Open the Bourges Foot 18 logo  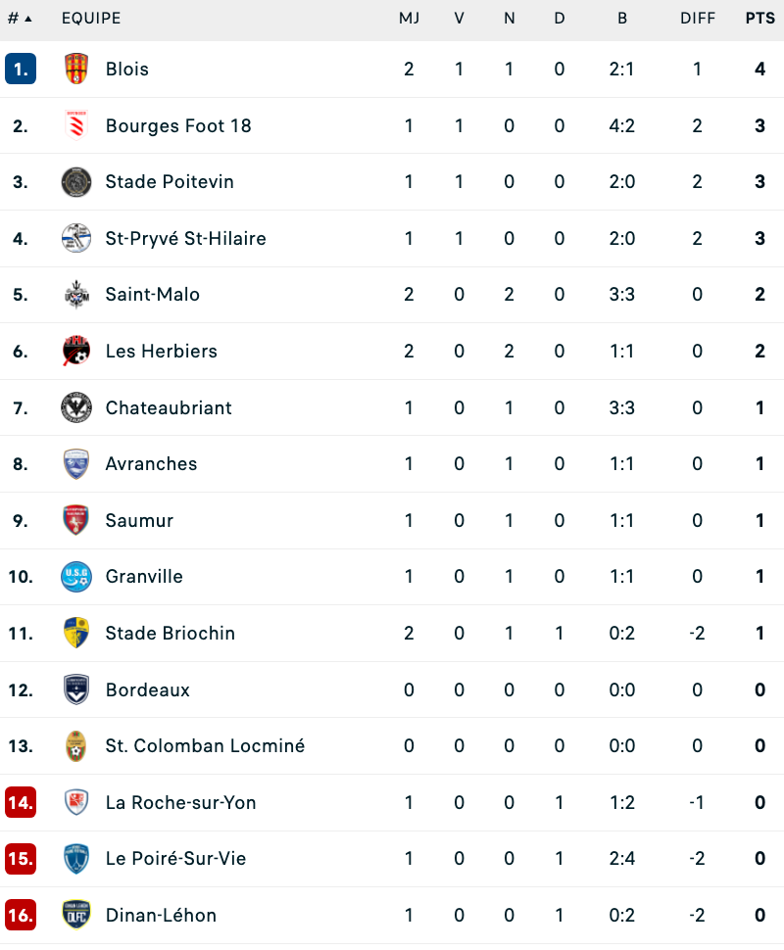point(76,125)
